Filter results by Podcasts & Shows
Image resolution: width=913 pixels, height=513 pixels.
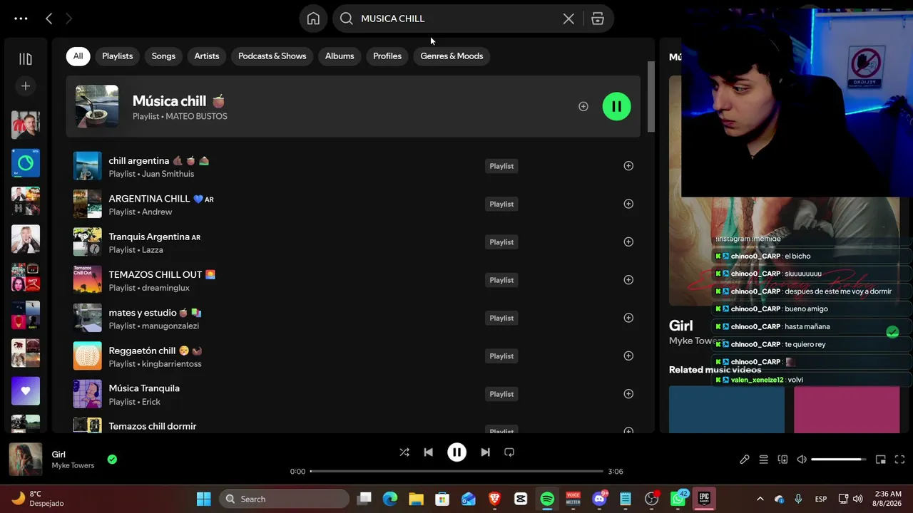pos(272,56)
